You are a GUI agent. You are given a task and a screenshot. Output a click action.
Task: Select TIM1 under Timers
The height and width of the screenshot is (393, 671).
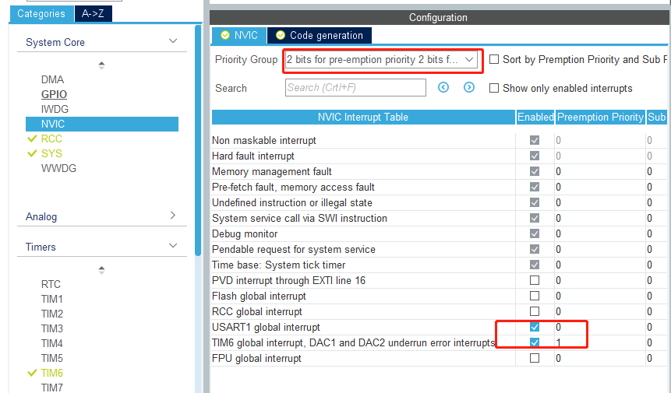51,299
